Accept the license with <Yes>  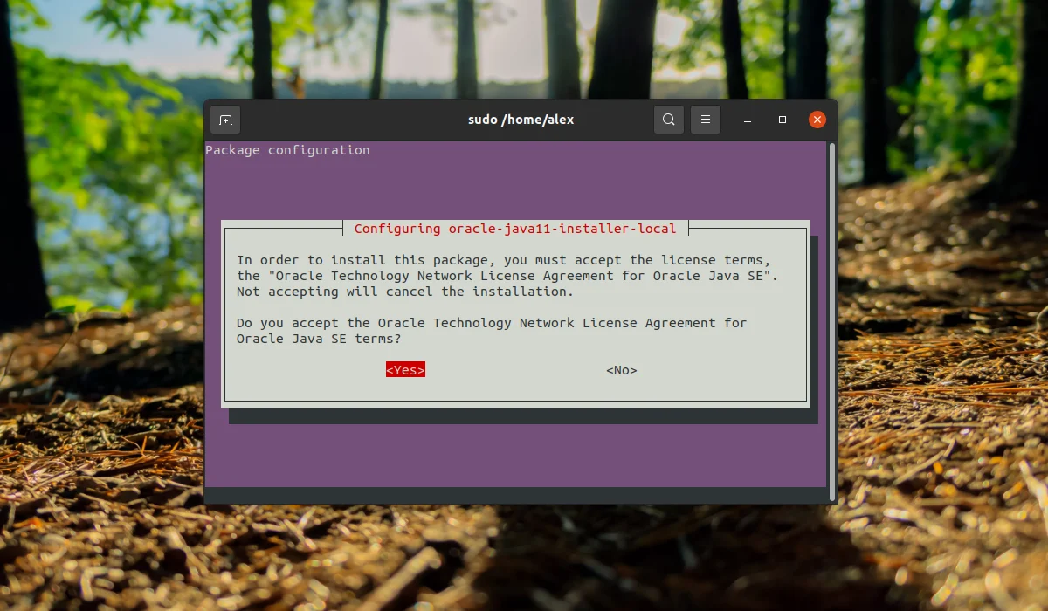(x=405, y=370)
